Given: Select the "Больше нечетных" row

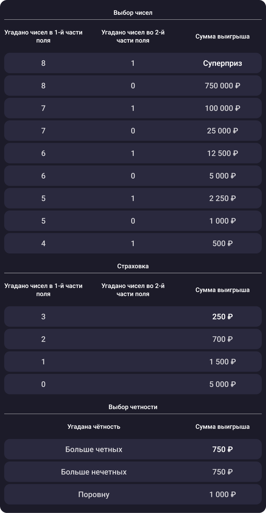Looking at the screenshot, I should coord(133,472).
